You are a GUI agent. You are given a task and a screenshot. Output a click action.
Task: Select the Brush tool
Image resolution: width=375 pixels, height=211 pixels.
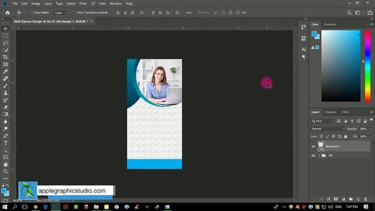tap(5, 86)
